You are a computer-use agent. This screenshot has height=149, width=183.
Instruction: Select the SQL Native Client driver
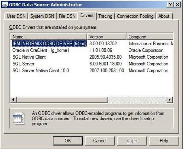coord(29,57)
